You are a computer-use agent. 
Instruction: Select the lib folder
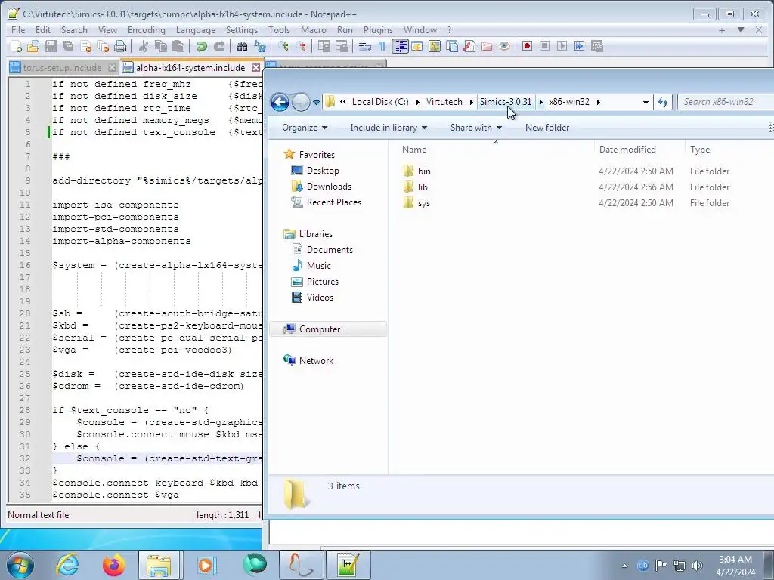[423, 187]
